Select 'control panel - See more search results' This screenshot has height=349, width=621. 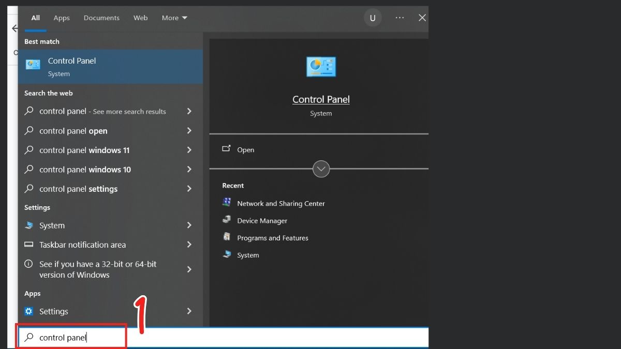[x=110, y=111]
